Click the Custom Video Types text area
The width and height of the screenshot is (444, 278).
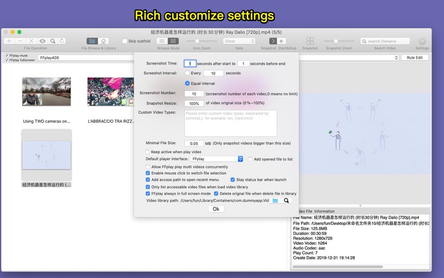230,124
